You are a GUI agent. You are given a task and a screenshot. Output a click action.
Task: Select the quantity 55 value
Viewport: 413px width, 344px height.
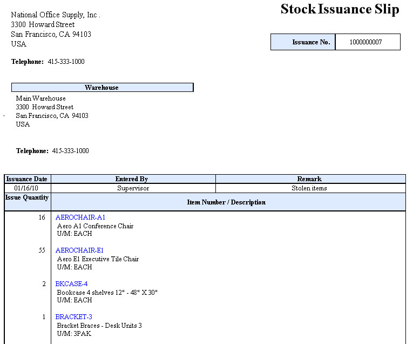(42, 250)
